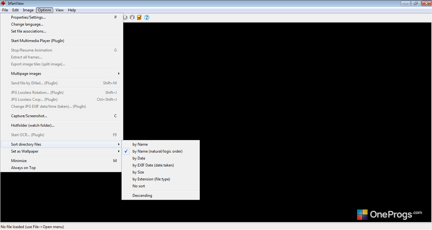
Task: Open the View menu
Action: (x=59, y=10)
